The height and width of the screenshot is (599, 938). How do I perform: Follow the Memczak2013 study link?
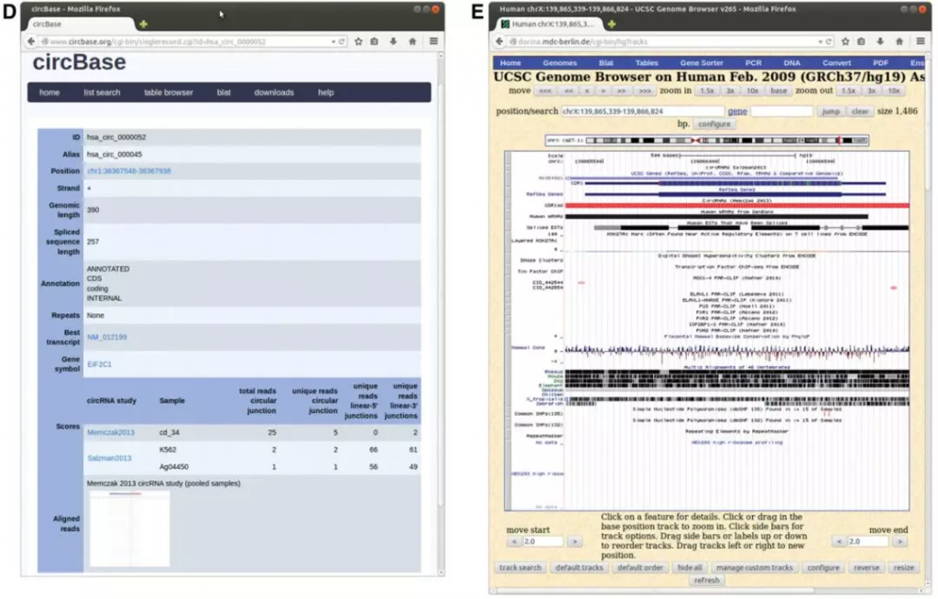point(111,432)
